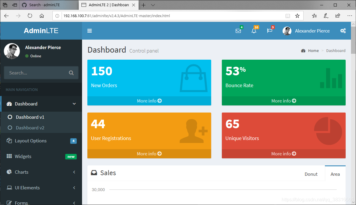This screenshot has width=356, height=205.
Task: Click the set tabs aside icon
Action: (15, 5)
